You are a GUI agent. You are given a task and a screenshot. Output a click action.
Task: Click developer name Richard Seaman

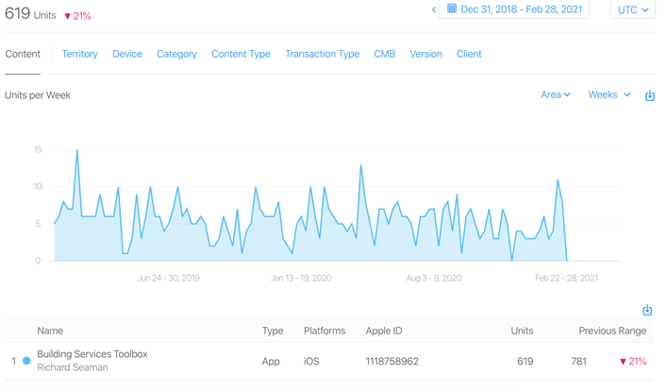click(x=73, y=367)
